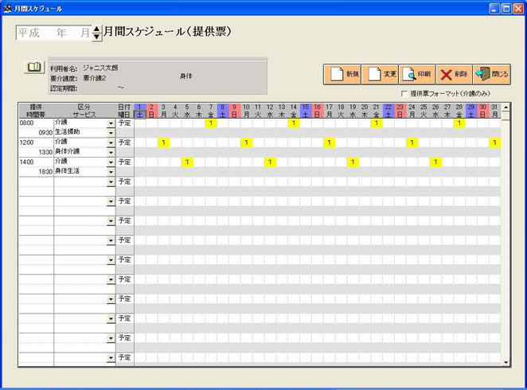Increase month with the up spinner arrow
Viewport: 527px width, 390px height.
[97, 29]
